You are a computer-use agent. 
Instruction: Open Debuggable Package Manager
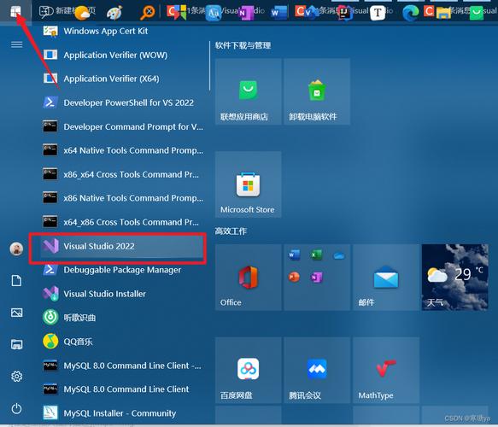pyautogui.click(x=122, y=270)
